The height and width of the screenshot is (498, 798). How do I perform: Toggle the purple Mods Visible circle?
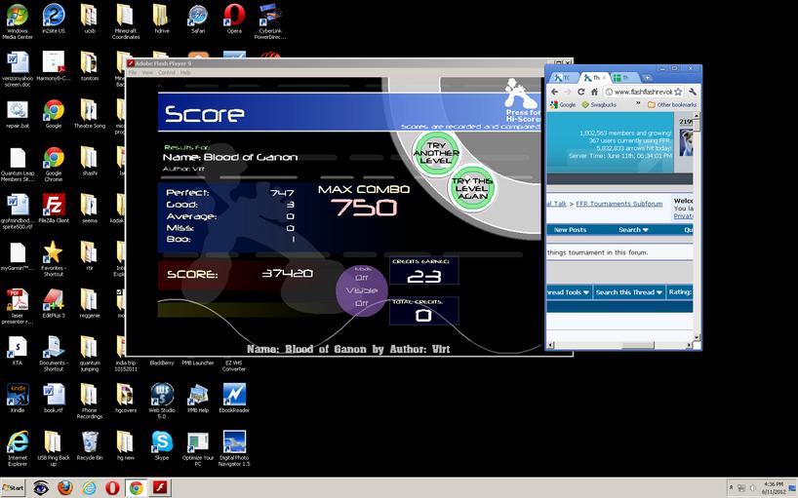pyautogui.click(x=362, y=290)
